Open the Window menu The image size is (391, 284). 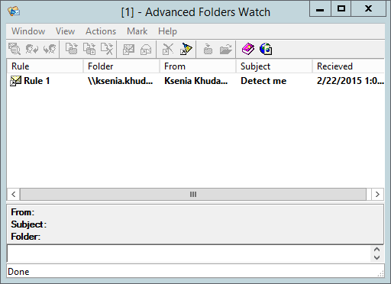click(x=28, y=31)
